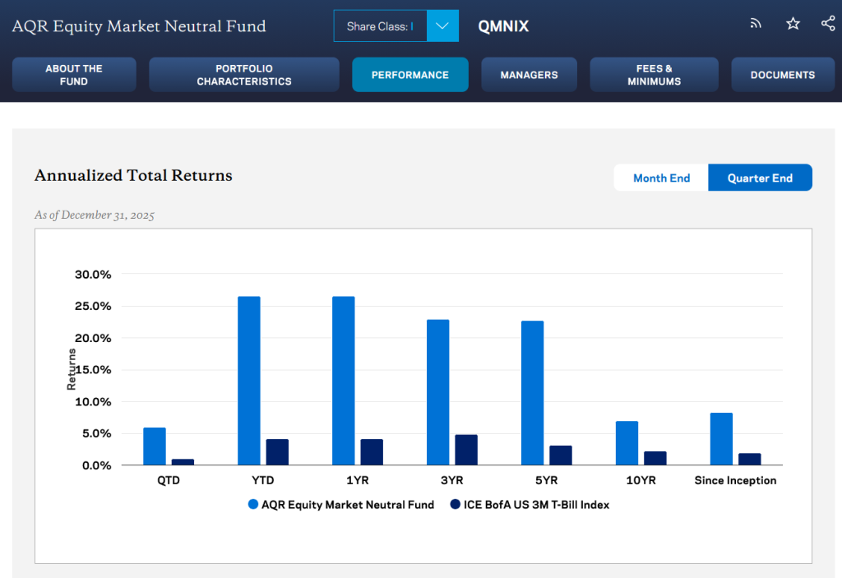Screen dimensions: 842x578
Task: Click the dropdown chevron on Share Class selector
Action: tap(442, 25)
